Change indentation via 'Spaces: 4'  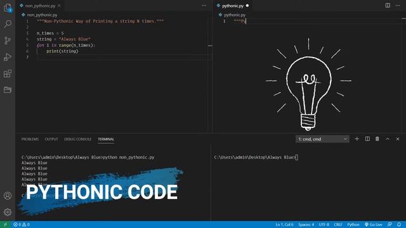[x=306, y=224]
